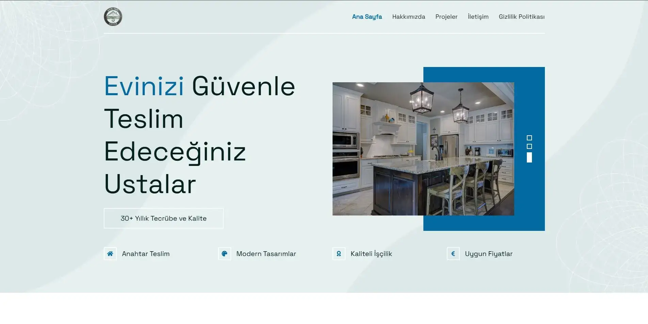Select the second slider pagination square
648x324 pixels.
[529, 146]
